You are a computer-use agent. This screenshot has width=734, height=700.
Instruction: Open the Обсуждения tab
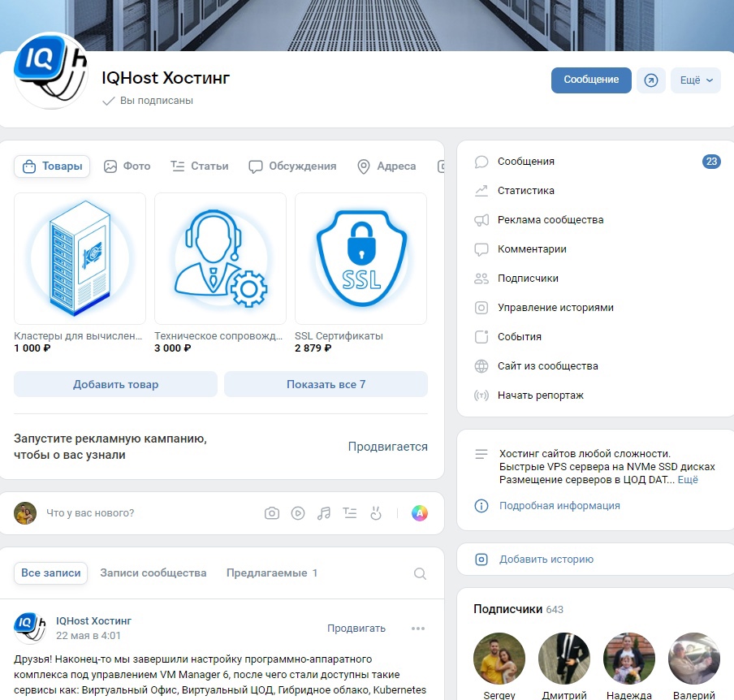tap(292, 166)
